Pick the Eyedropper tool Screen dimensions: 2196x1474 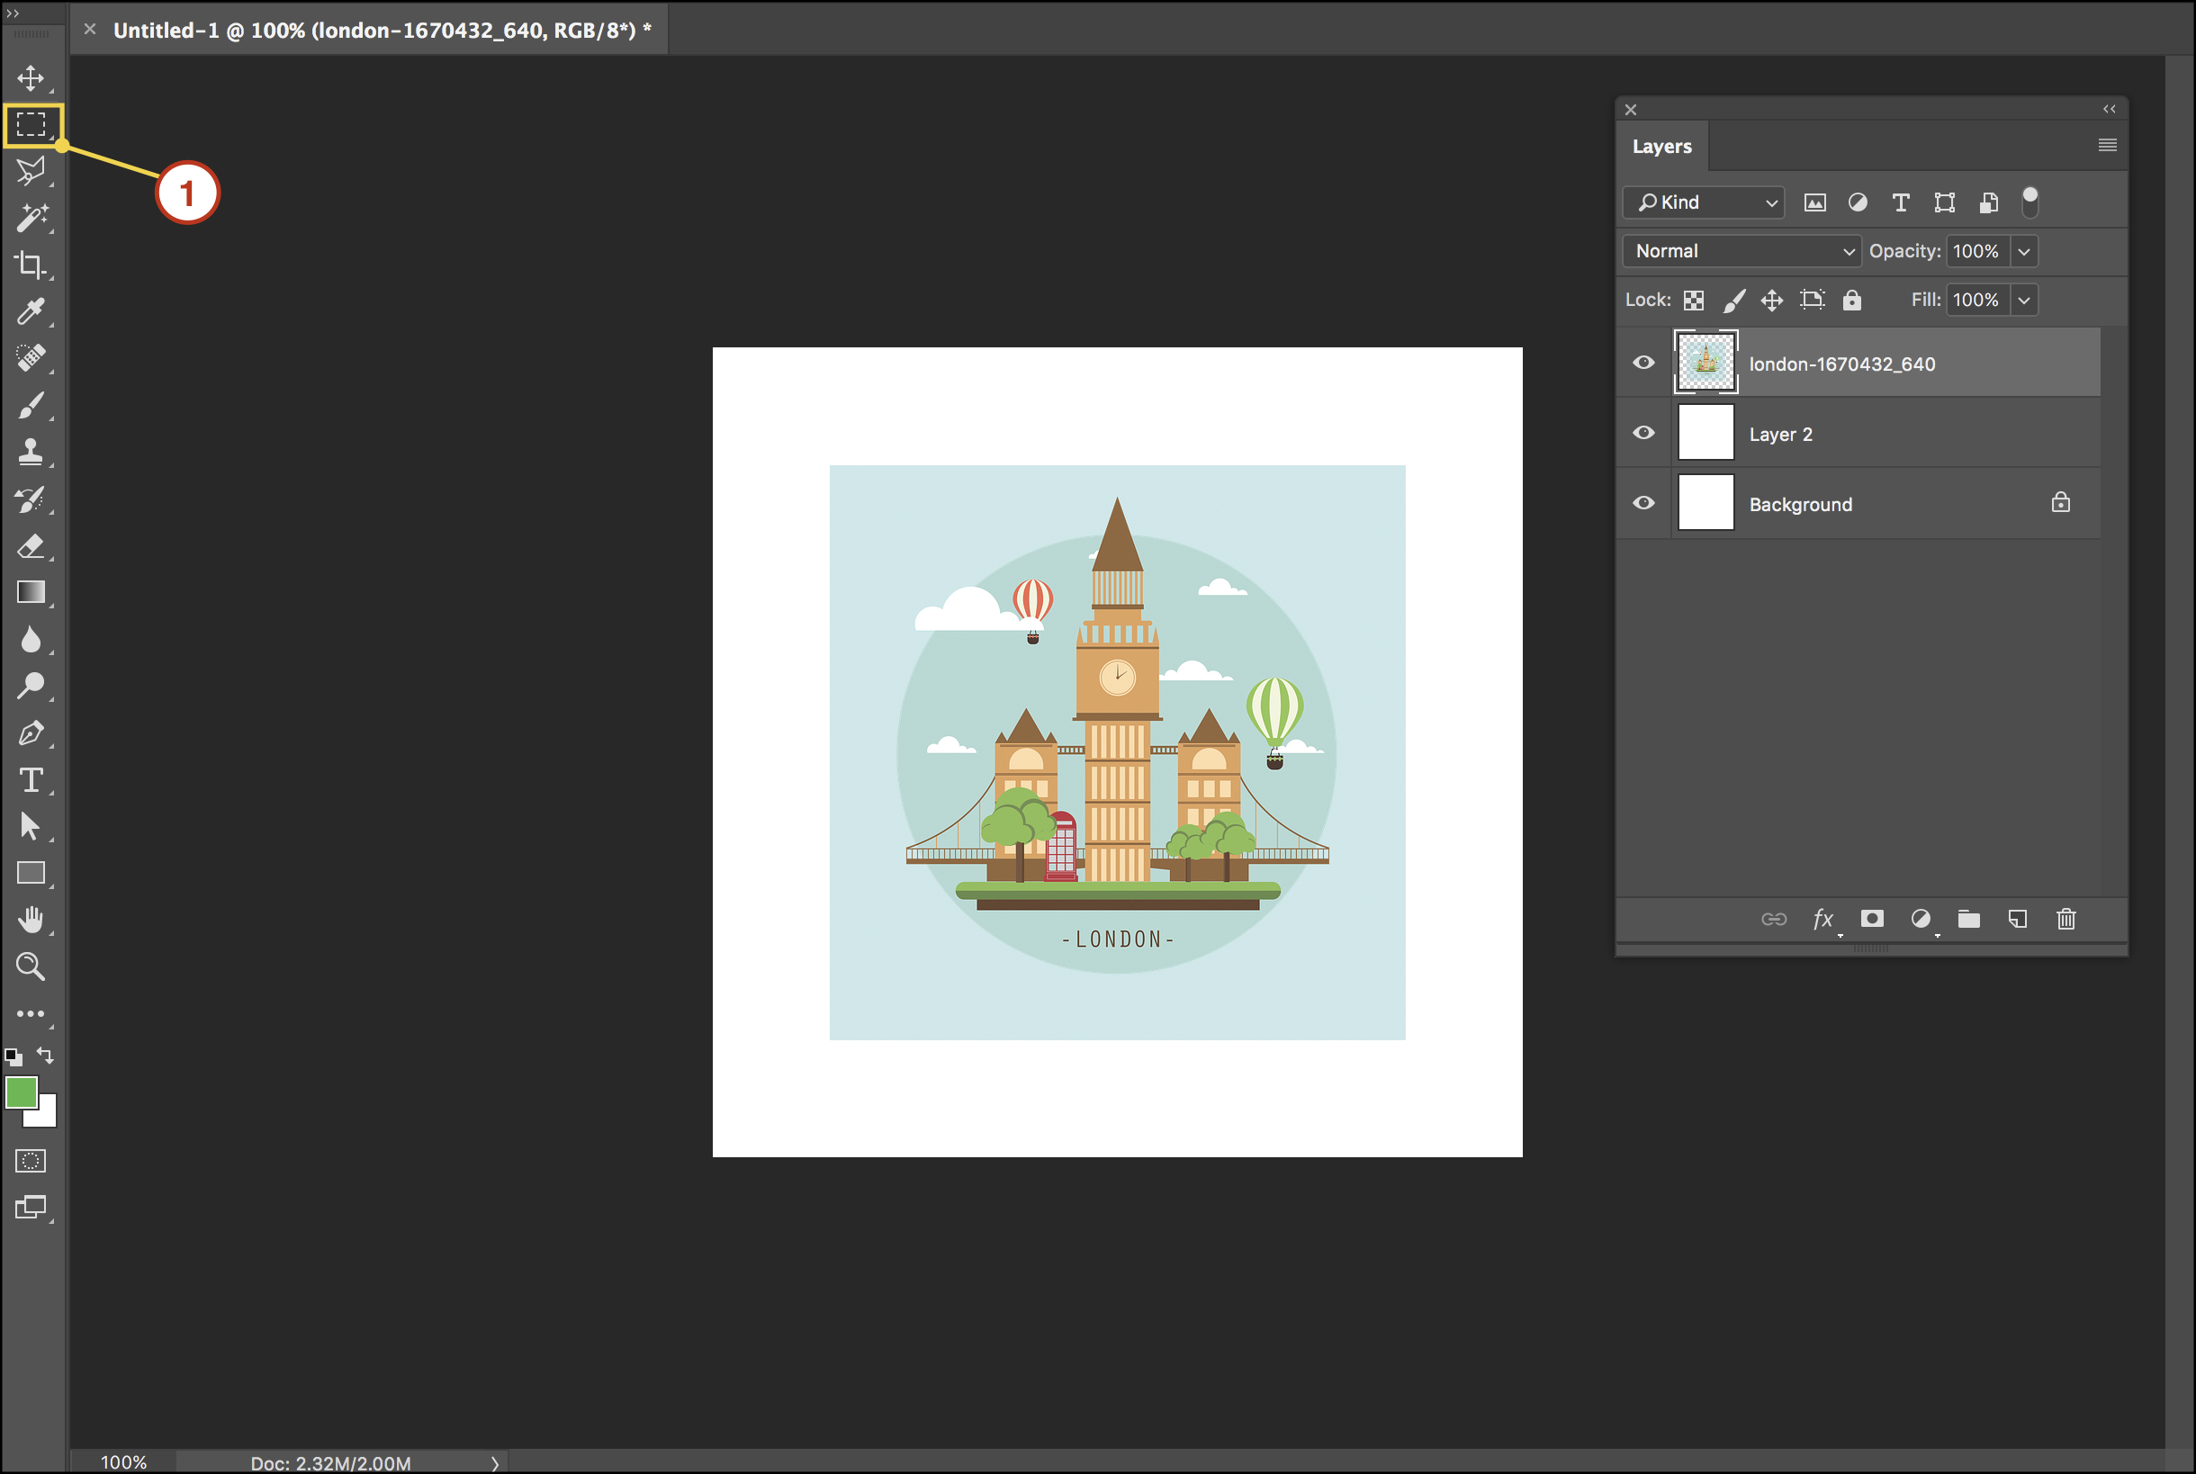point(31,312)
